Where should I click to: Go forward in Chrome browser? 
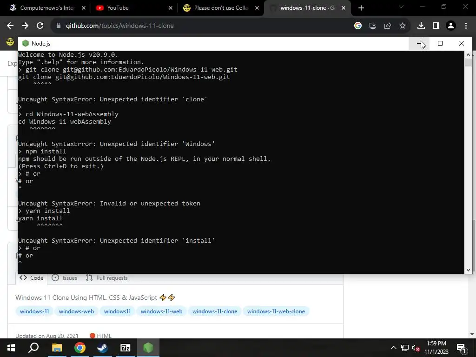pyautogui.click(x=25, y=26)
